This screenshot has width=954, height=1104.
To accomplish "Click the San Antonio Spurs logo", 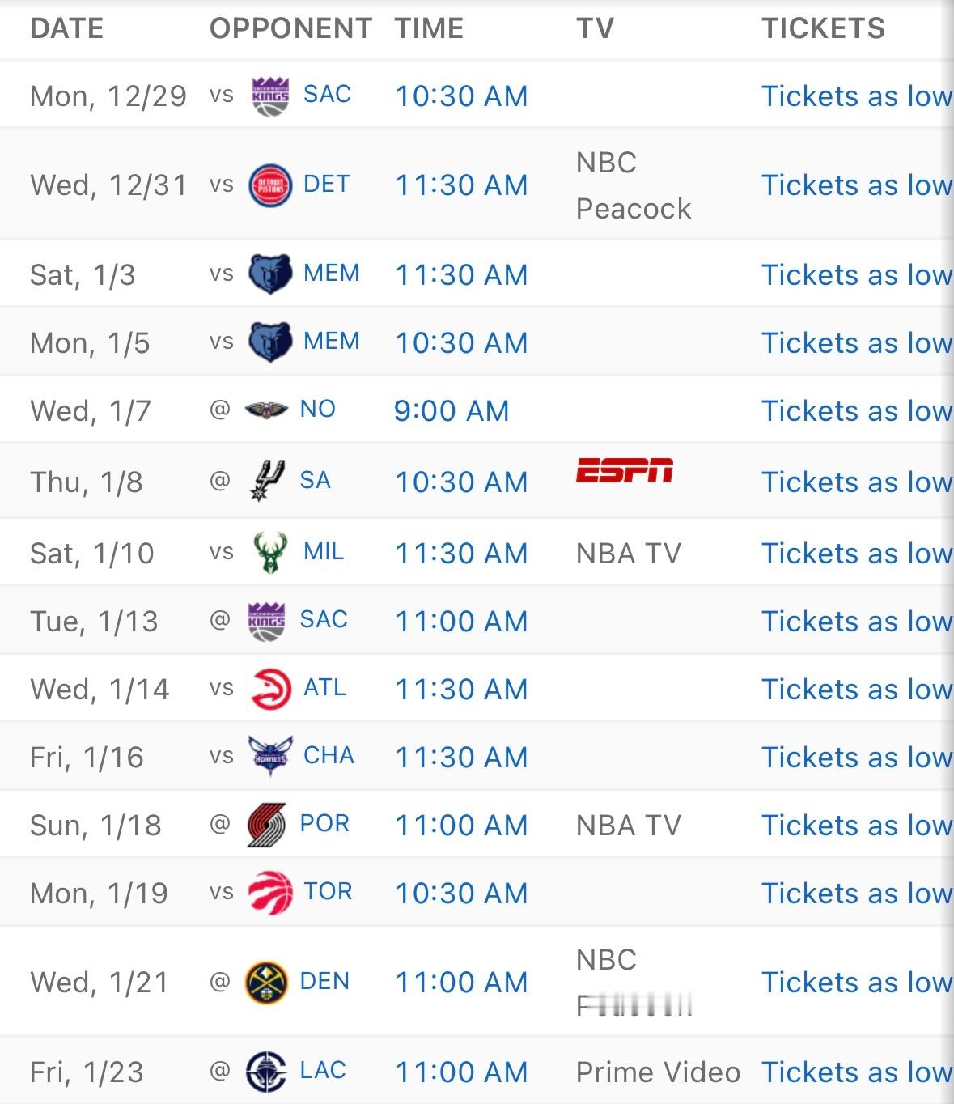I will (x=266, y=482).
